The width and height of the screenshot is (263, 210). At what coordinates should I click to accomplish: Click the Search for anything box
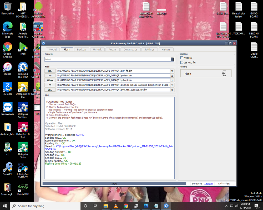[x=45, y=206]
